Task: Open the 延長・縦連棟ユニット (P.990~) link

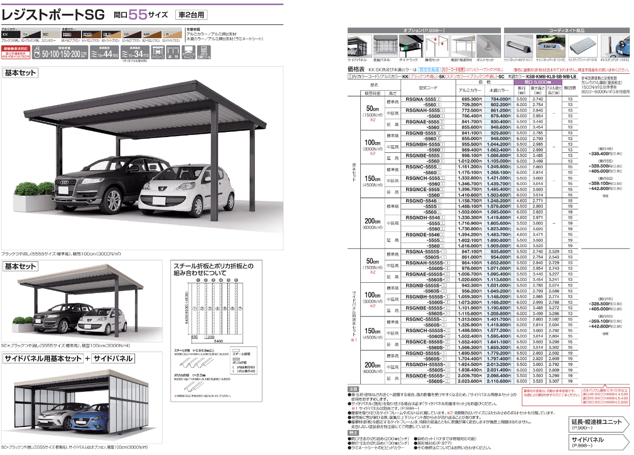Action: (600, 425)
